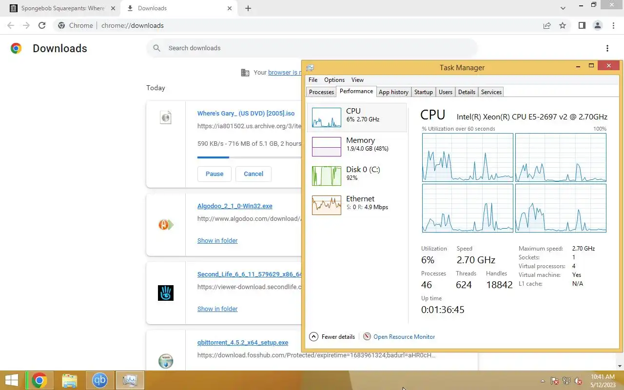This screenshot has width=624, height=390.
Task: Click the Second Life installer hand icon
Action: [x=166, y=293]
